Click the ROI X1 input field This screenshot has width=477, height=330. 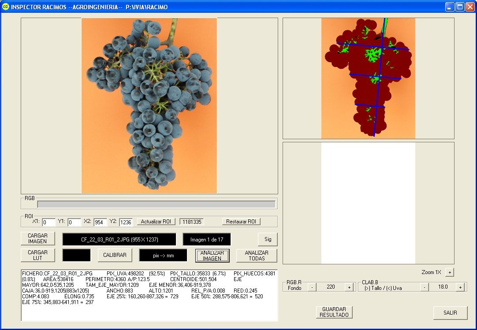48,222
